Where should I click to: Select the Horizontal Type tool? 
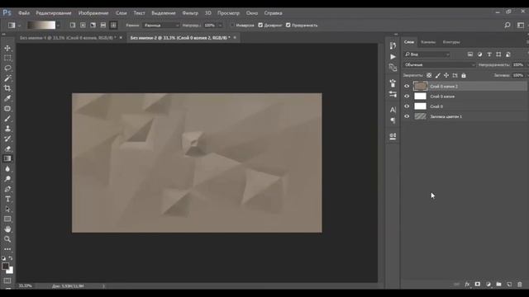click(7, 199)
